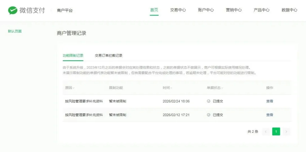Open the 账户中心 navigation tab
306x152 pixels.
pos(206,10)
